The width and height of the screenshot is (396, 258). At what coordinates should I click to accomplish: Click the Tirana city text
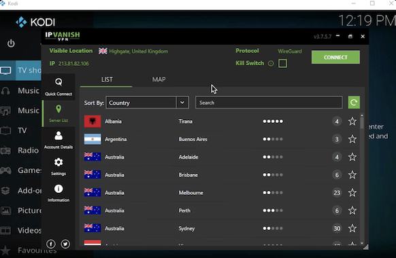[x=186, y=122]
